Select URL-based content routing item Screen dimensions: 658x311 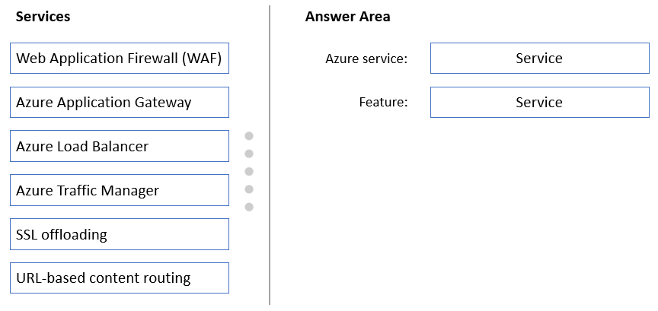pyautogui.click(x=120, y=278)
